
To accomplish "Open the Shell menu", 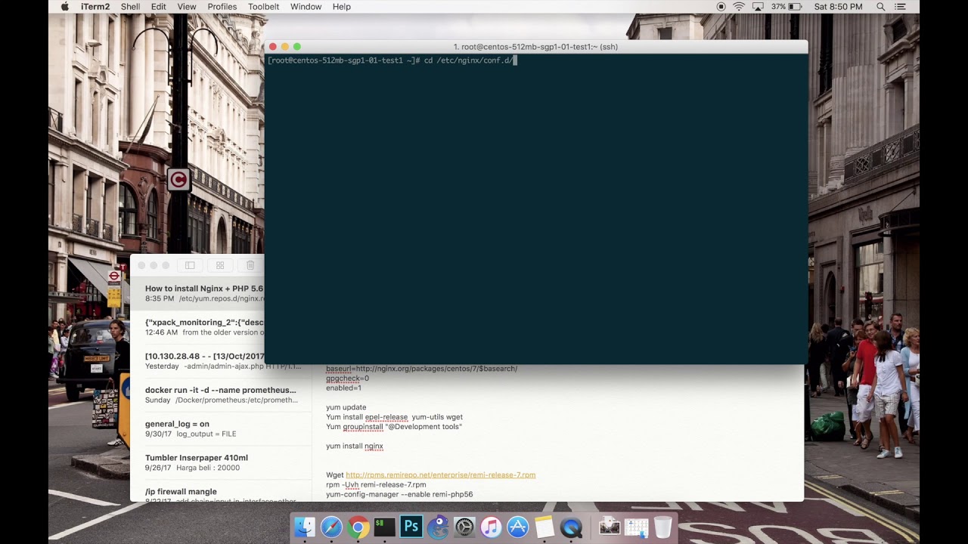I will coord(130,7).
